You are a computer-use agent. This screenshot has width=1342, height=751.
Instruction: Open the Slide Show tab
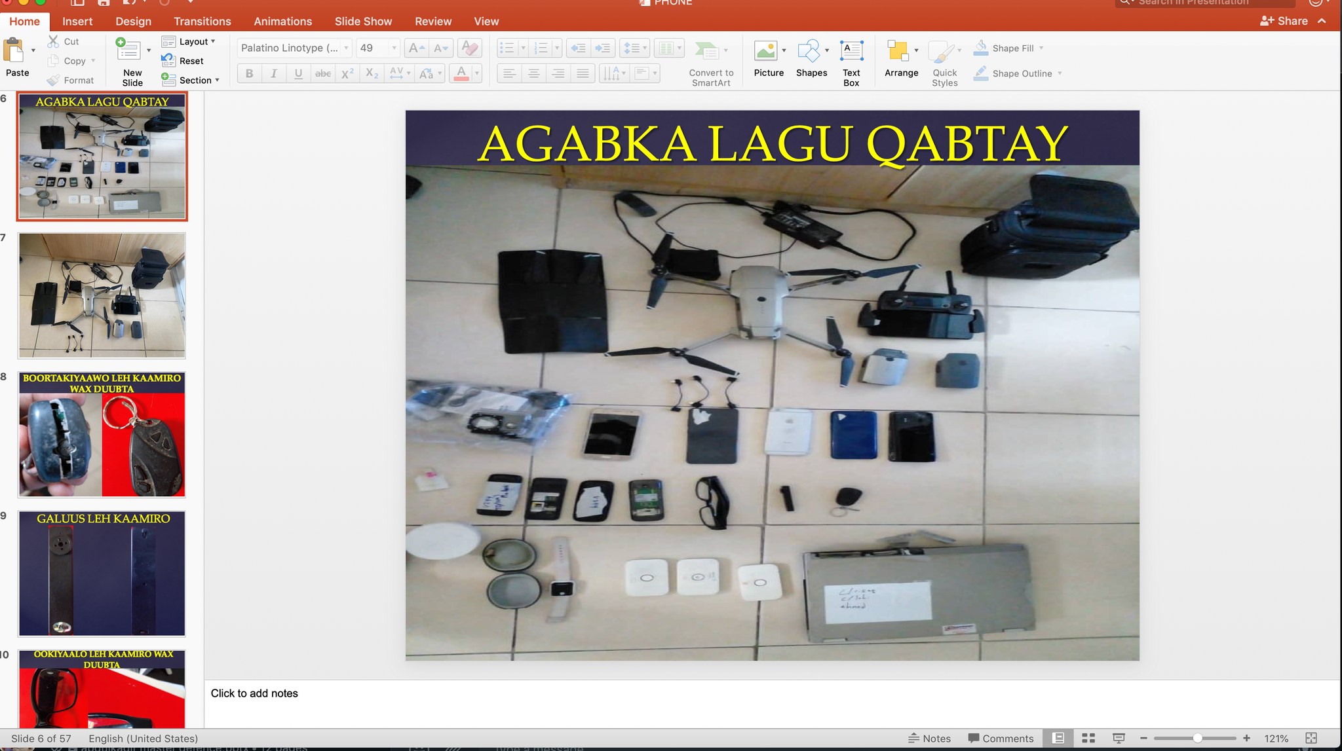coord(363,21)
